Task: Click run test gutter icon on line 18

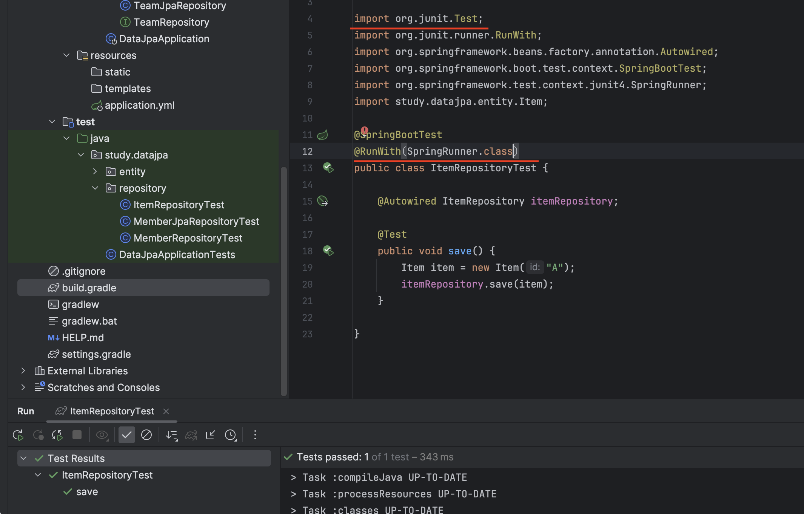Action: click(328, 251)
